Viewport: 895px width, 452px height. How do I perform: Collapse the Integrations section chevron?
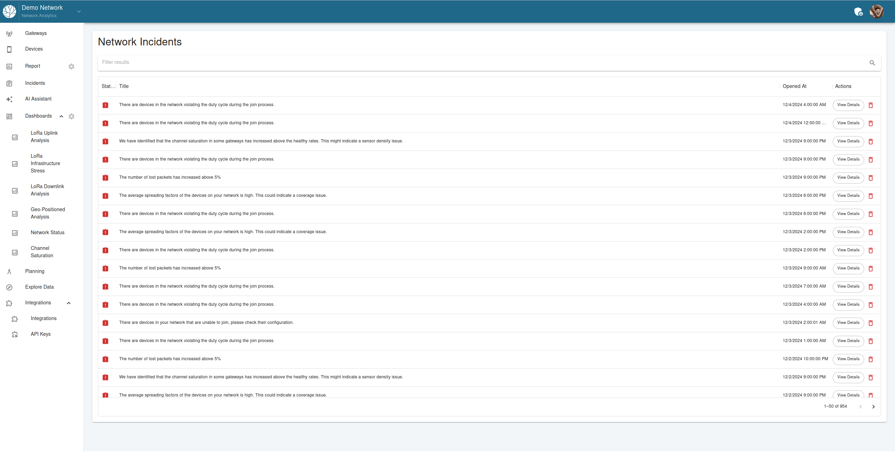click(69, 303)
